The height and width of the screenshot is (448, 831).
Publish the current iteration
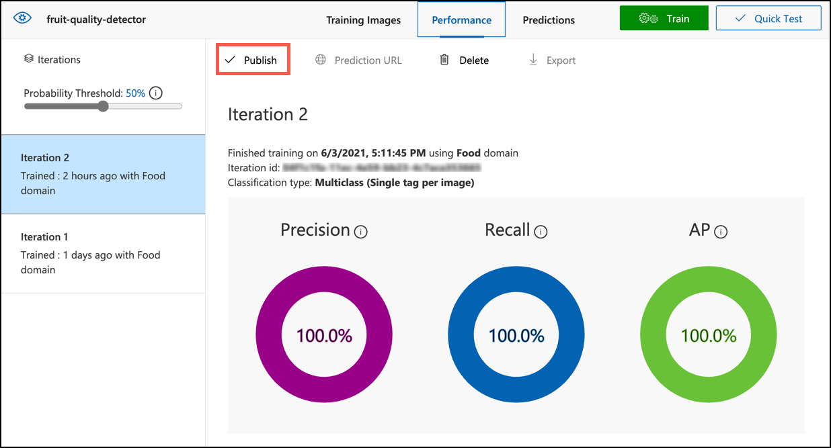(x=253, y=60)
